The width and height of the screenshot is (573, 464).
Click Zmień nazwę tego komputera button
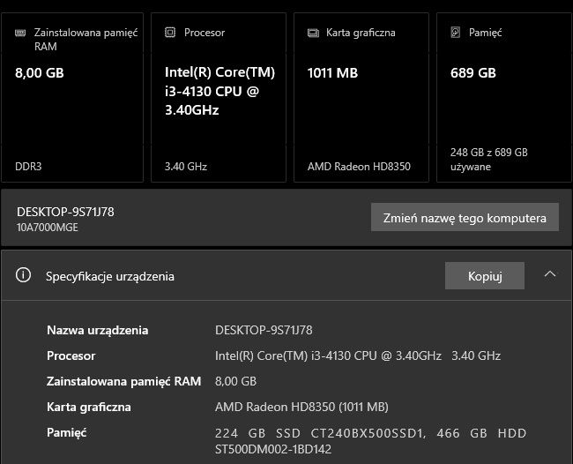coord(465,218)
